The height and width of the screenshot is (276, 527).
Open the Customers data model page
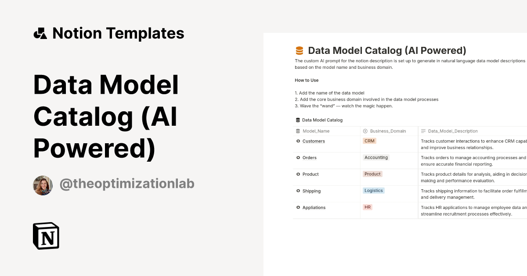pos(313,141)
